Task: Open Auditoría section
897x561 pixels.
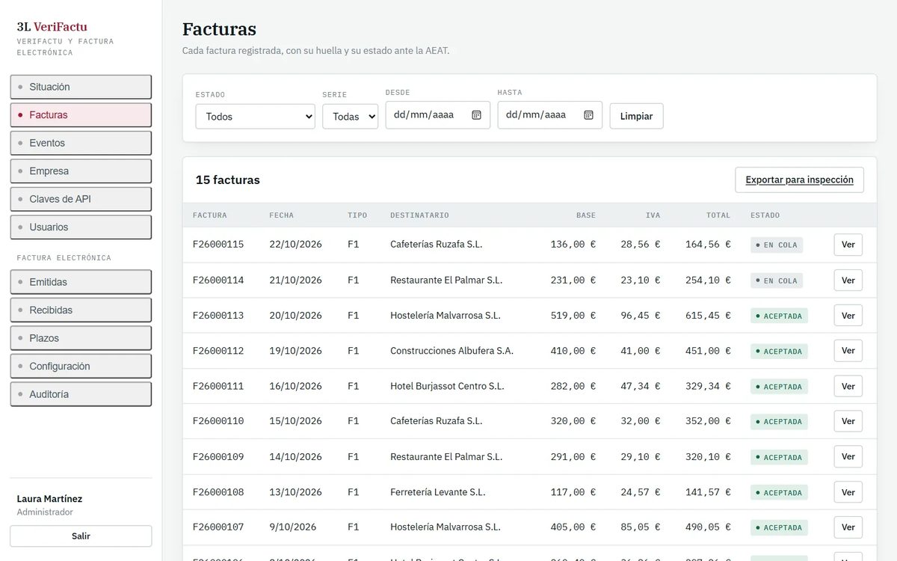Action: (81, 394)
